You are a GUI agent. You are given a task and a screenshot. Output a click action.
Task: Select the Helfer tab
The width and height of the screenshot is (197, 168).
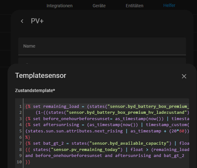(169, 5)
